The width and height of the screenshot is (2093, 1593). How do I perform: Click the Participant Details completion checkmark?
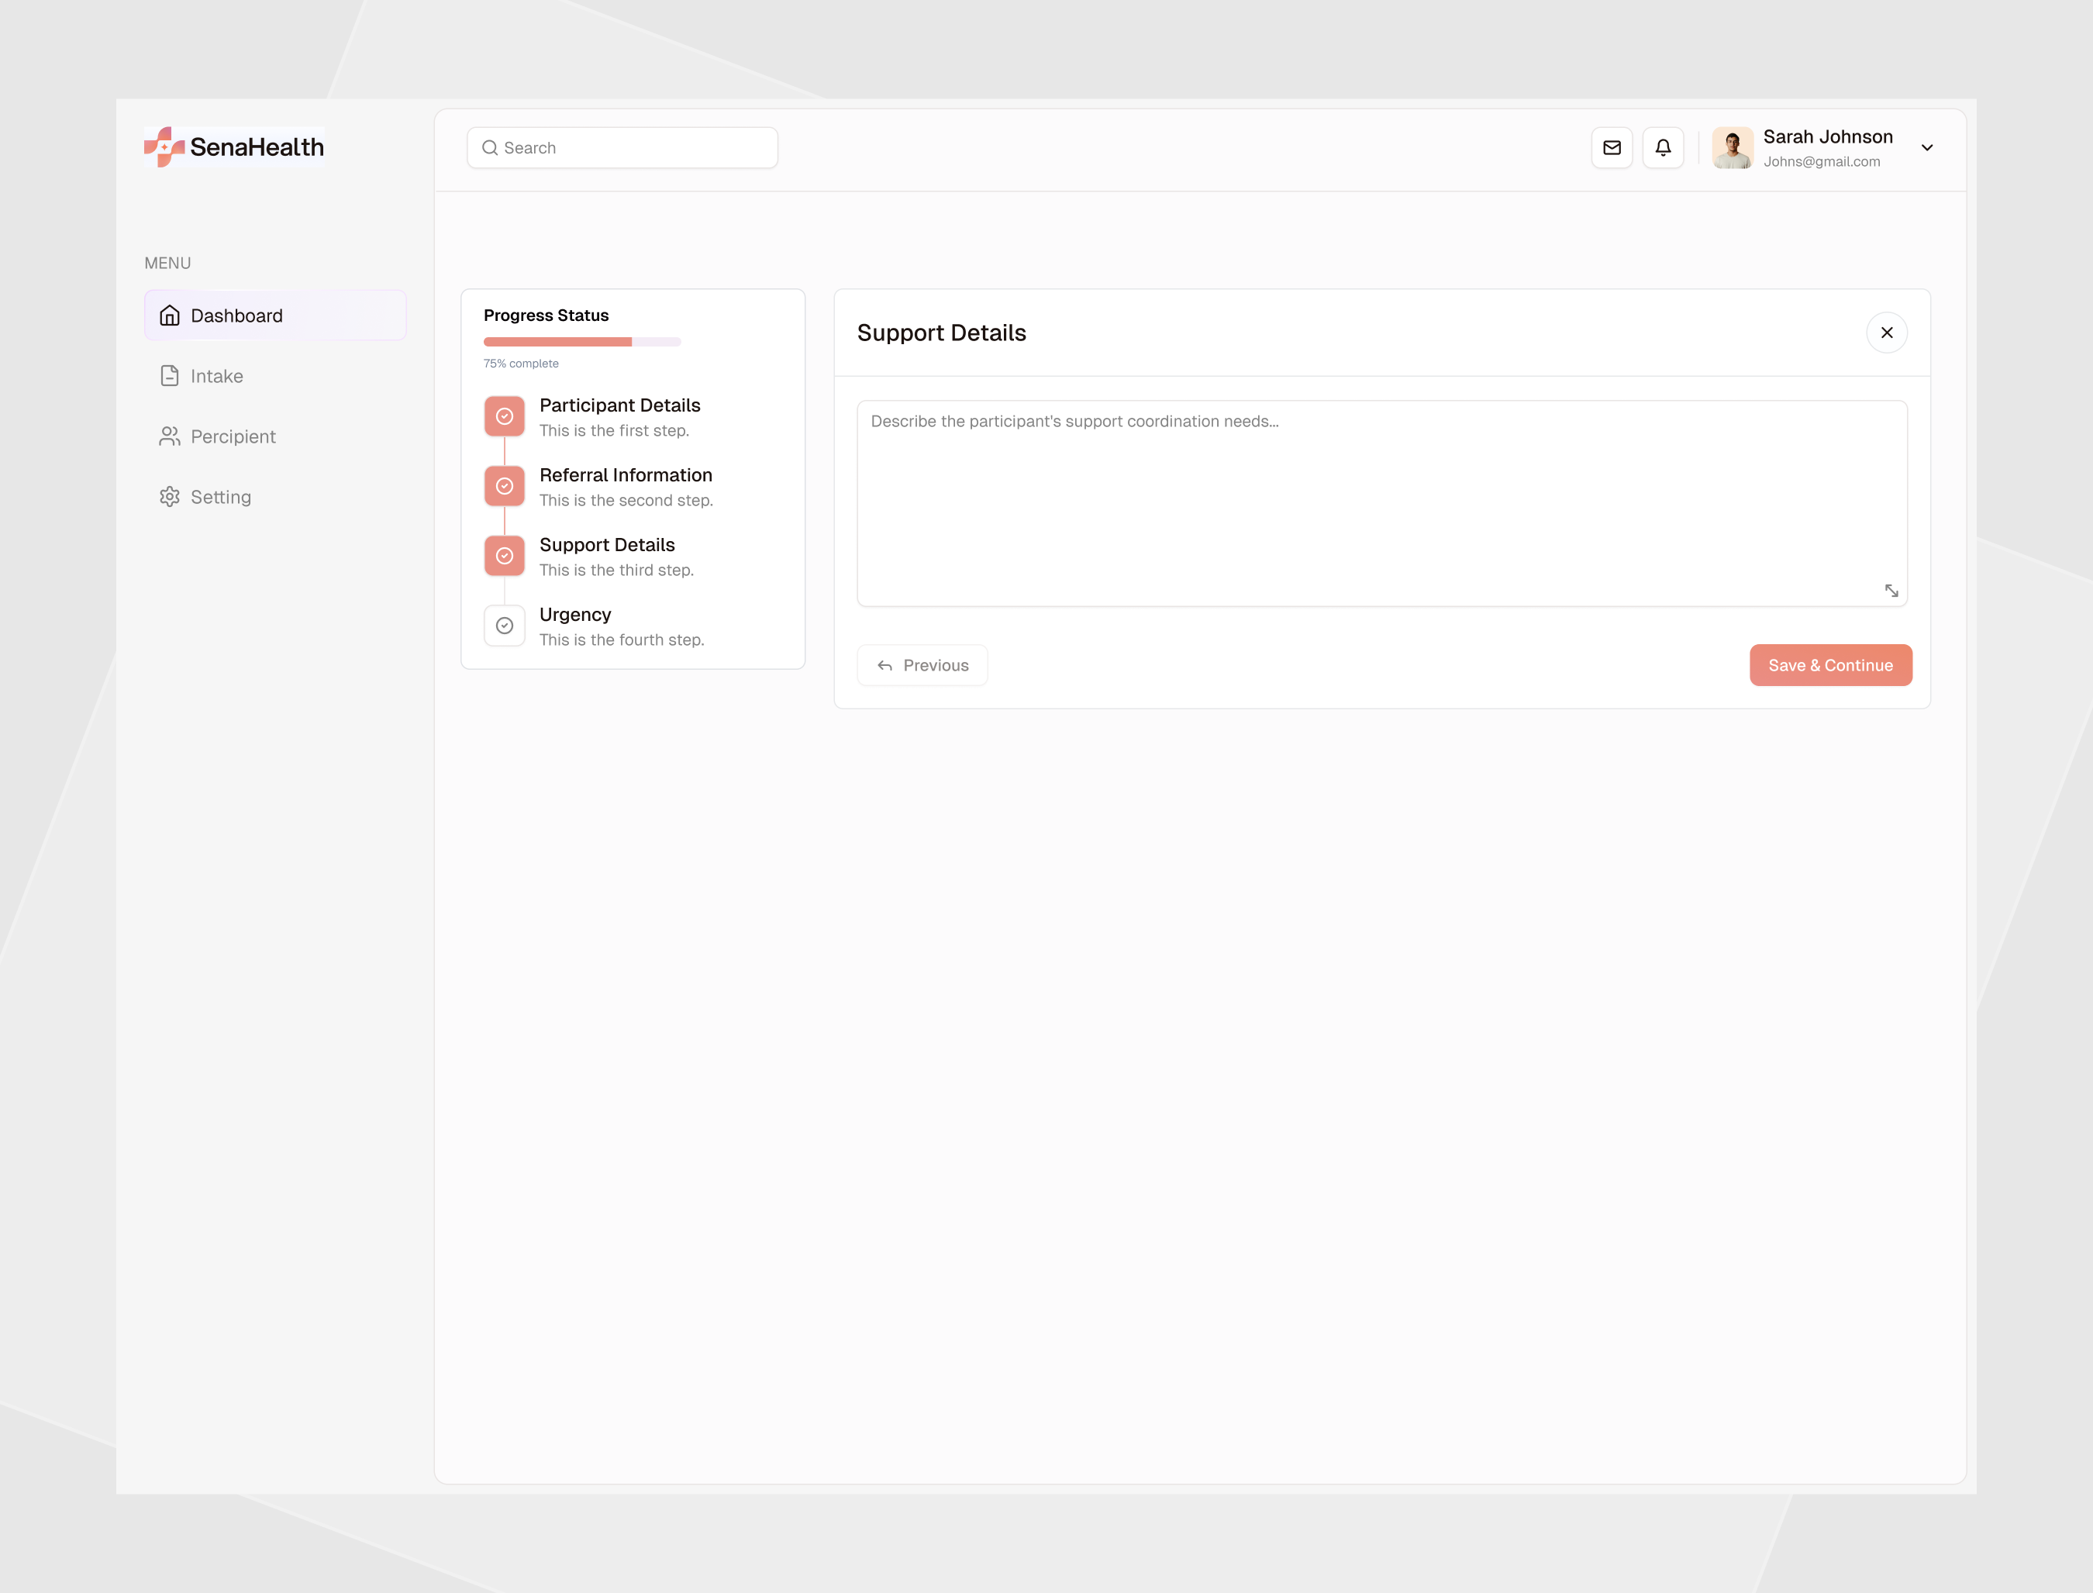(504, 415)
